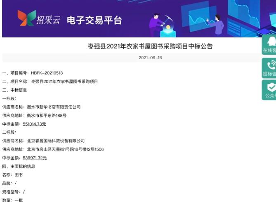Click the 一标段 label

[9, 98]
